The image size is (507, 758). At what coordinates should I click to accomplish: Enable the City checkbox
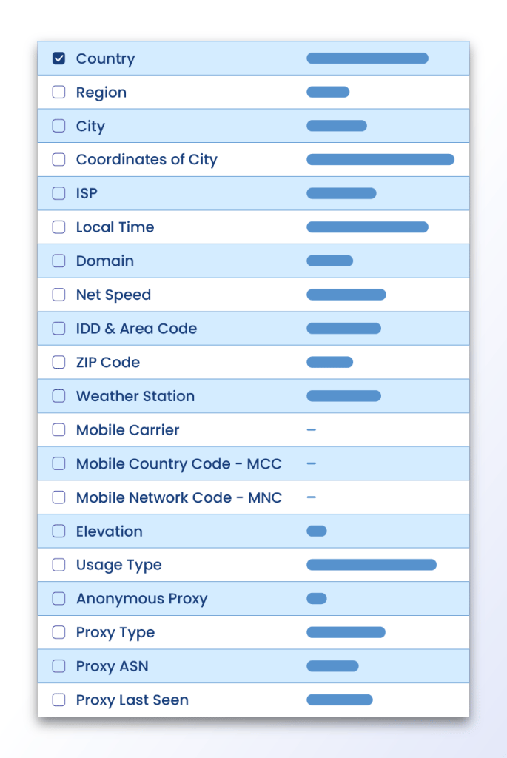[x=58, y=126]
